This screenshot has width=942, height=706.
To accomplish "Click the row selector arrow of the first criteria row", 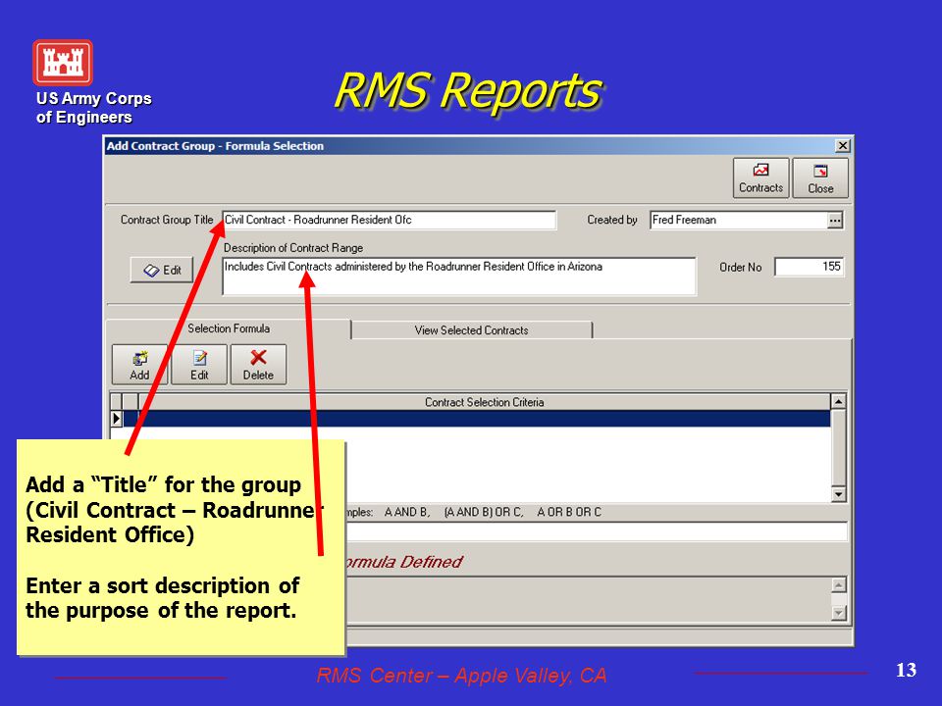I will [117, 419].
